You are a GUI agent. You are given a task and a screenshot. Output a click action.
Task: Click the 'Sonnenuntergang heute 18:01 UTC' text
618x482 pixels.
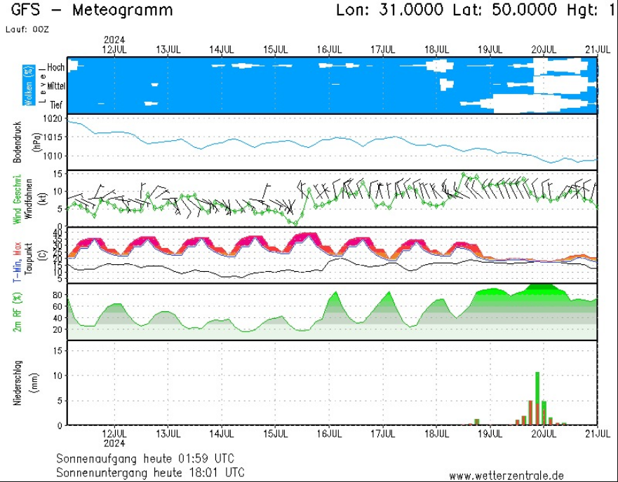(x=150, y=472)
